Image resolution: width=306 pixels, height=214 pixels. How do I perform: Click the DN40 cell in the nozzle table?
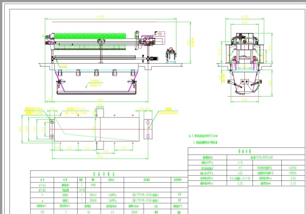[x=93, y=195]
